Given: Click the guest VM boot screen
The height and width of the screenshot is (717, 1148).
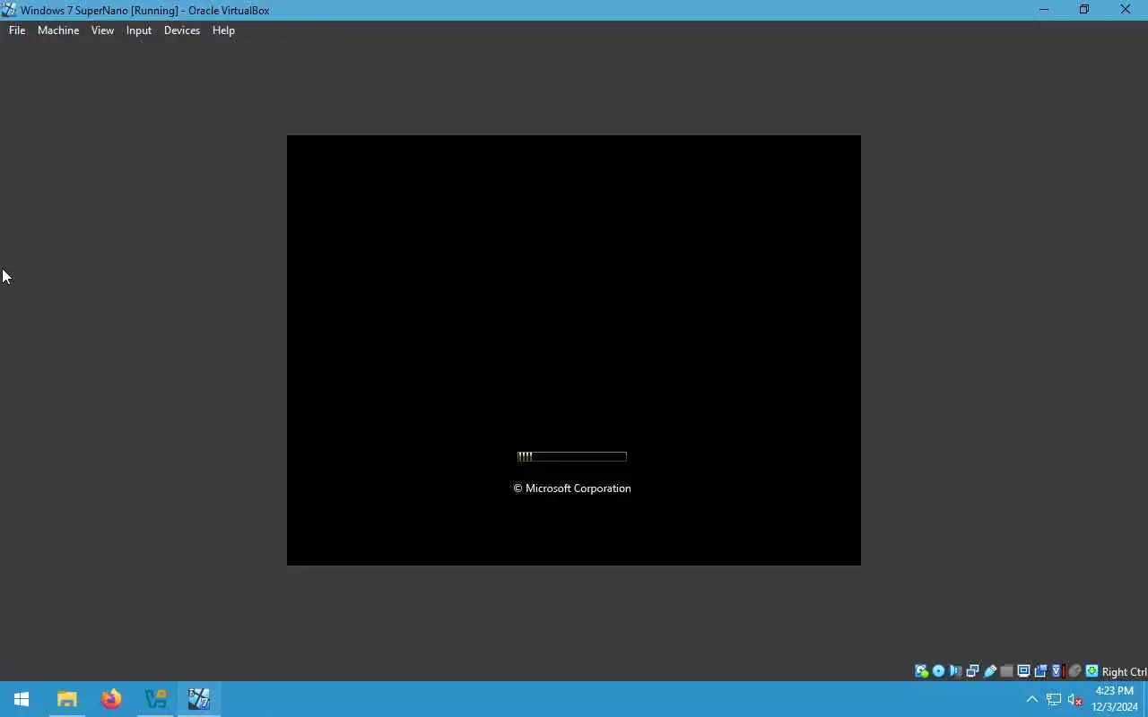Looking at the screenshot, I should [x=574, y=350].
